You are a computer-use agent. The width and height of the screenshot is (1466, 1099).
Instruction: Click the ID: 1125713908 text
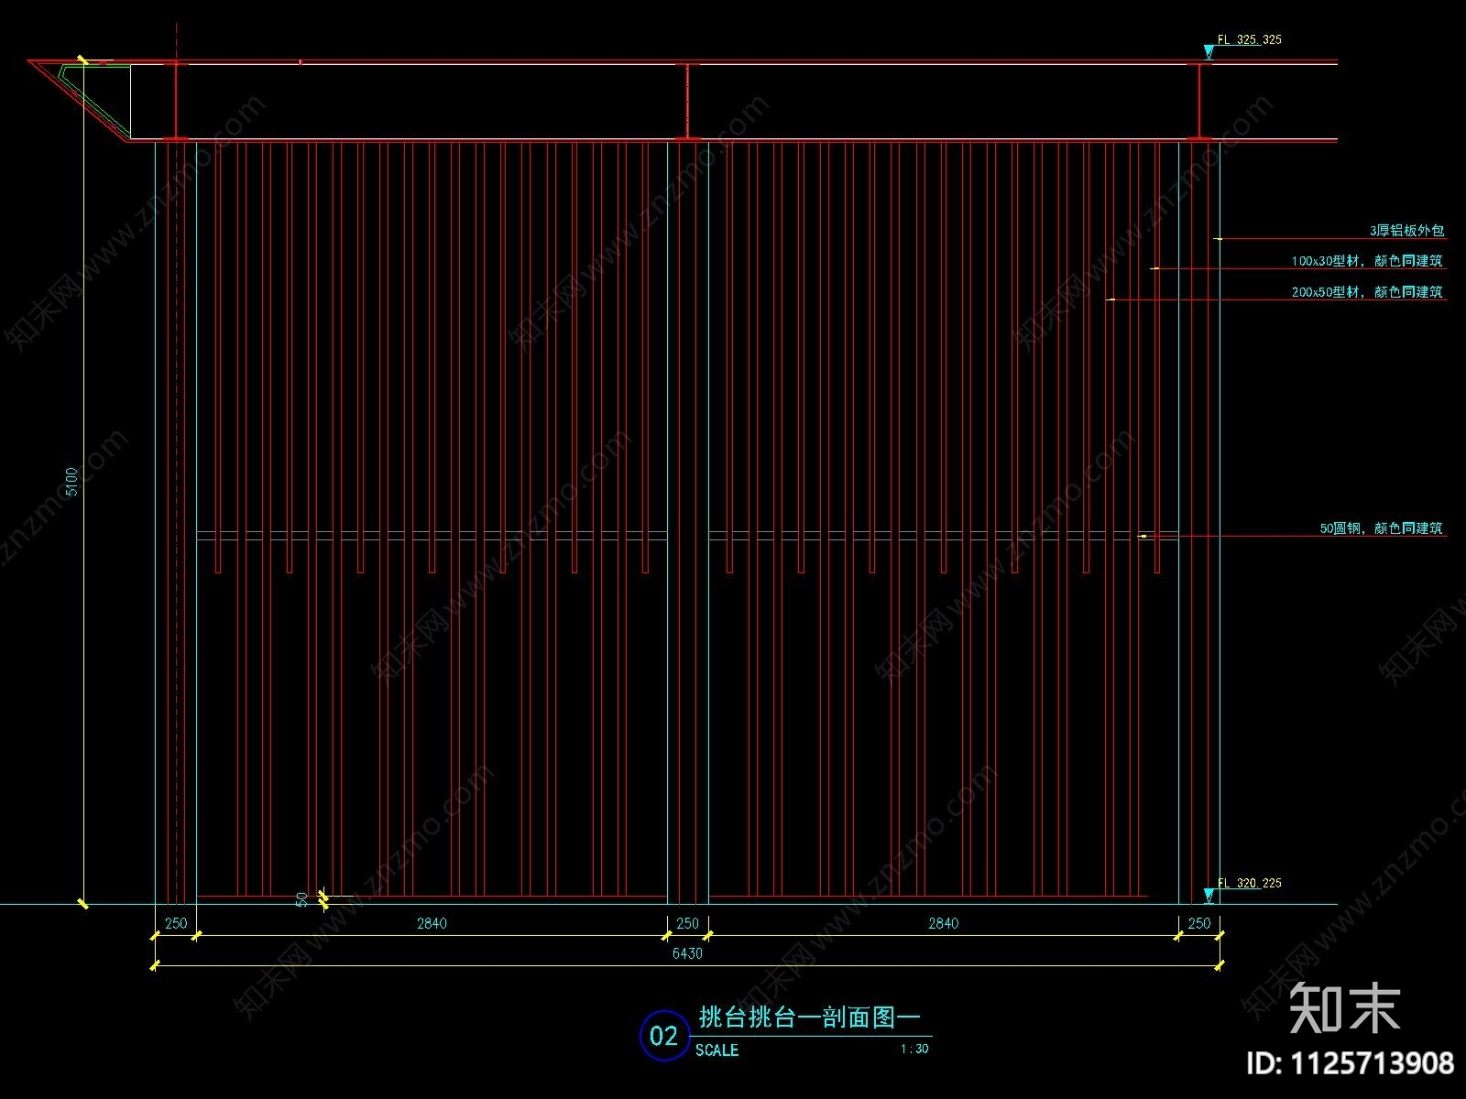pos(1350,1063)
